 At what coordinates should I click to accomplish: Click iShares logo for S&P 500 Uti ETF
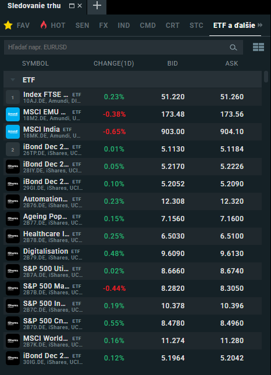click(x=13, y=271)
